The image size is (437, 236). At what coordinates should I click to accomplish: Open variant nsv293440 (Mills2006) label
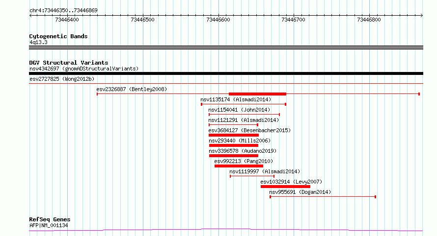click(x=240, y=141)
